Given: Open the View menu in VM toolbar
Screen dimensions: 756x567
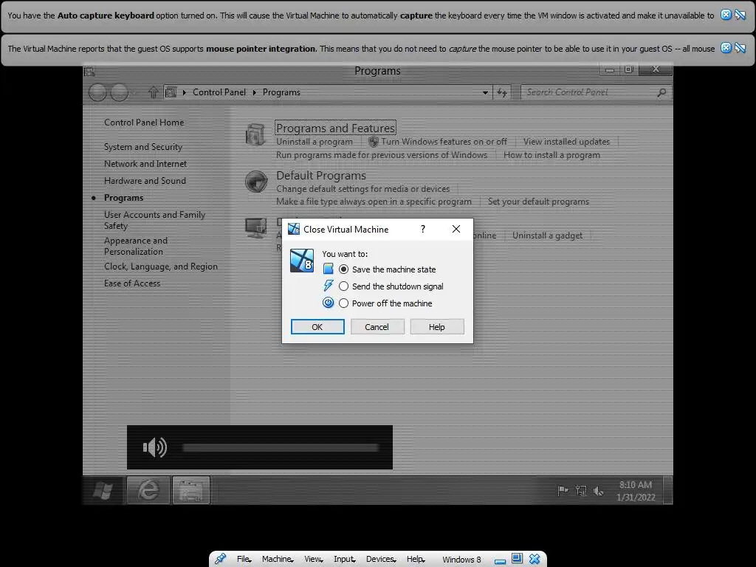Looking at the screenshot, I should coord(313,559).
